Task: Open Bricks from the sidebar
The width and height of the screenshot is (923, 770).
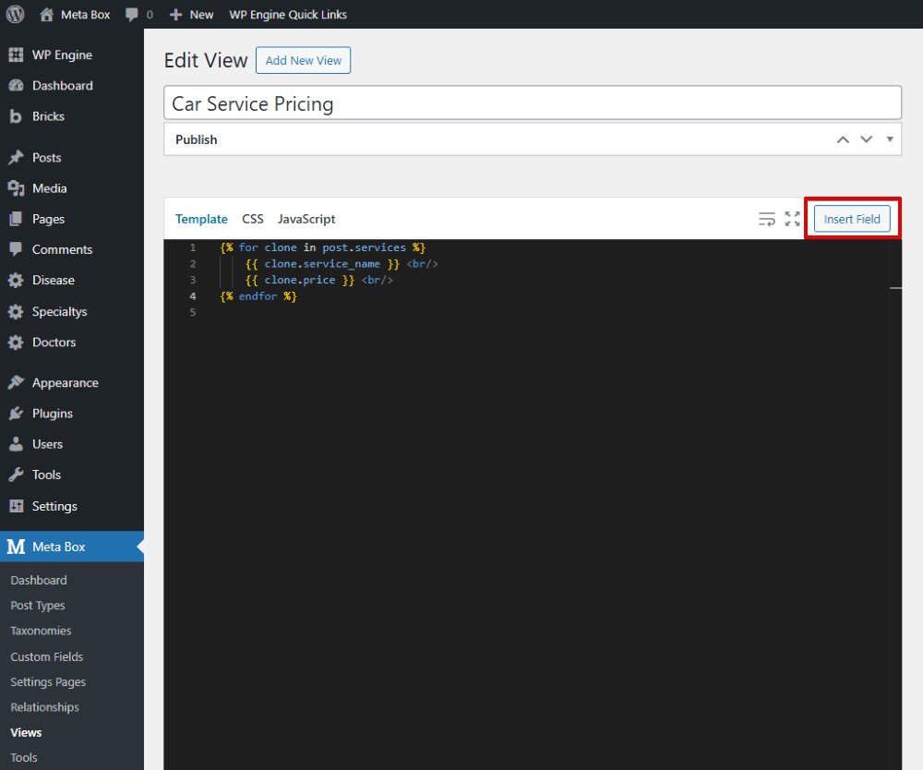Action: tap(48, 116)
